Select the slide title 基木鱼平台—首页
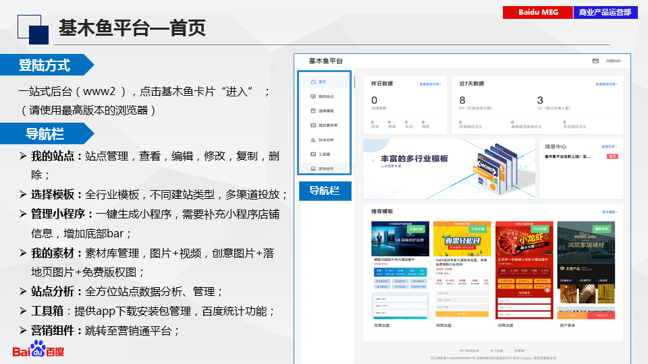 132,28
